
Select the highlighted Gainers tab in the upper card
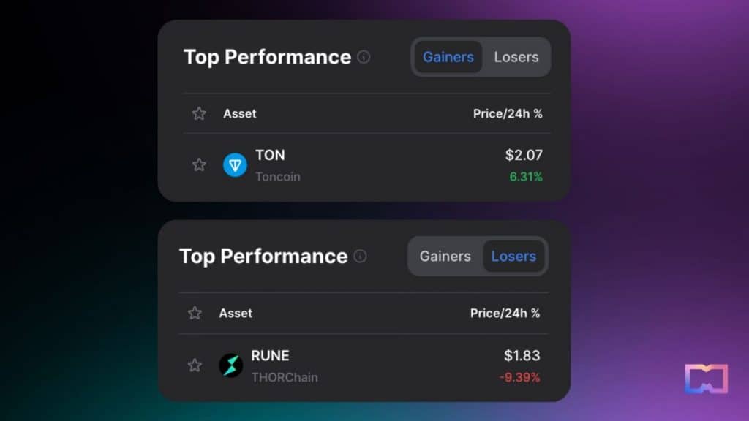[x=448, y=57]
